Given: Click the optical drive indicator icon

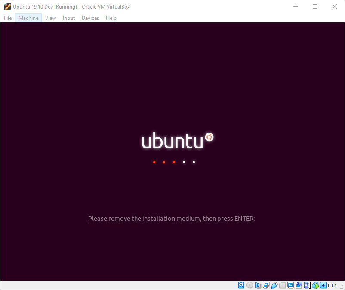Looking at the screenshot, I should [x=250, y=285].
